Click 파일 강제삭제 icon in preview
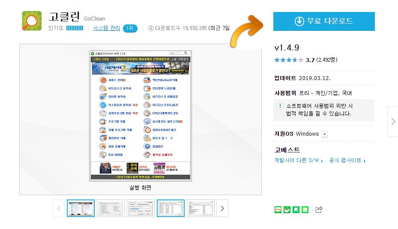Viewport: 398px width, 229px height. (103, 146)
